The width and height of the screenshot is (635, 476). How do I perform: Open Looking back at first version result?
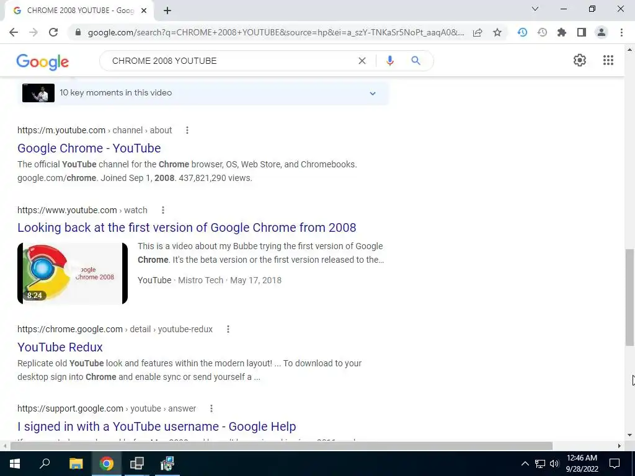[187, 227]
